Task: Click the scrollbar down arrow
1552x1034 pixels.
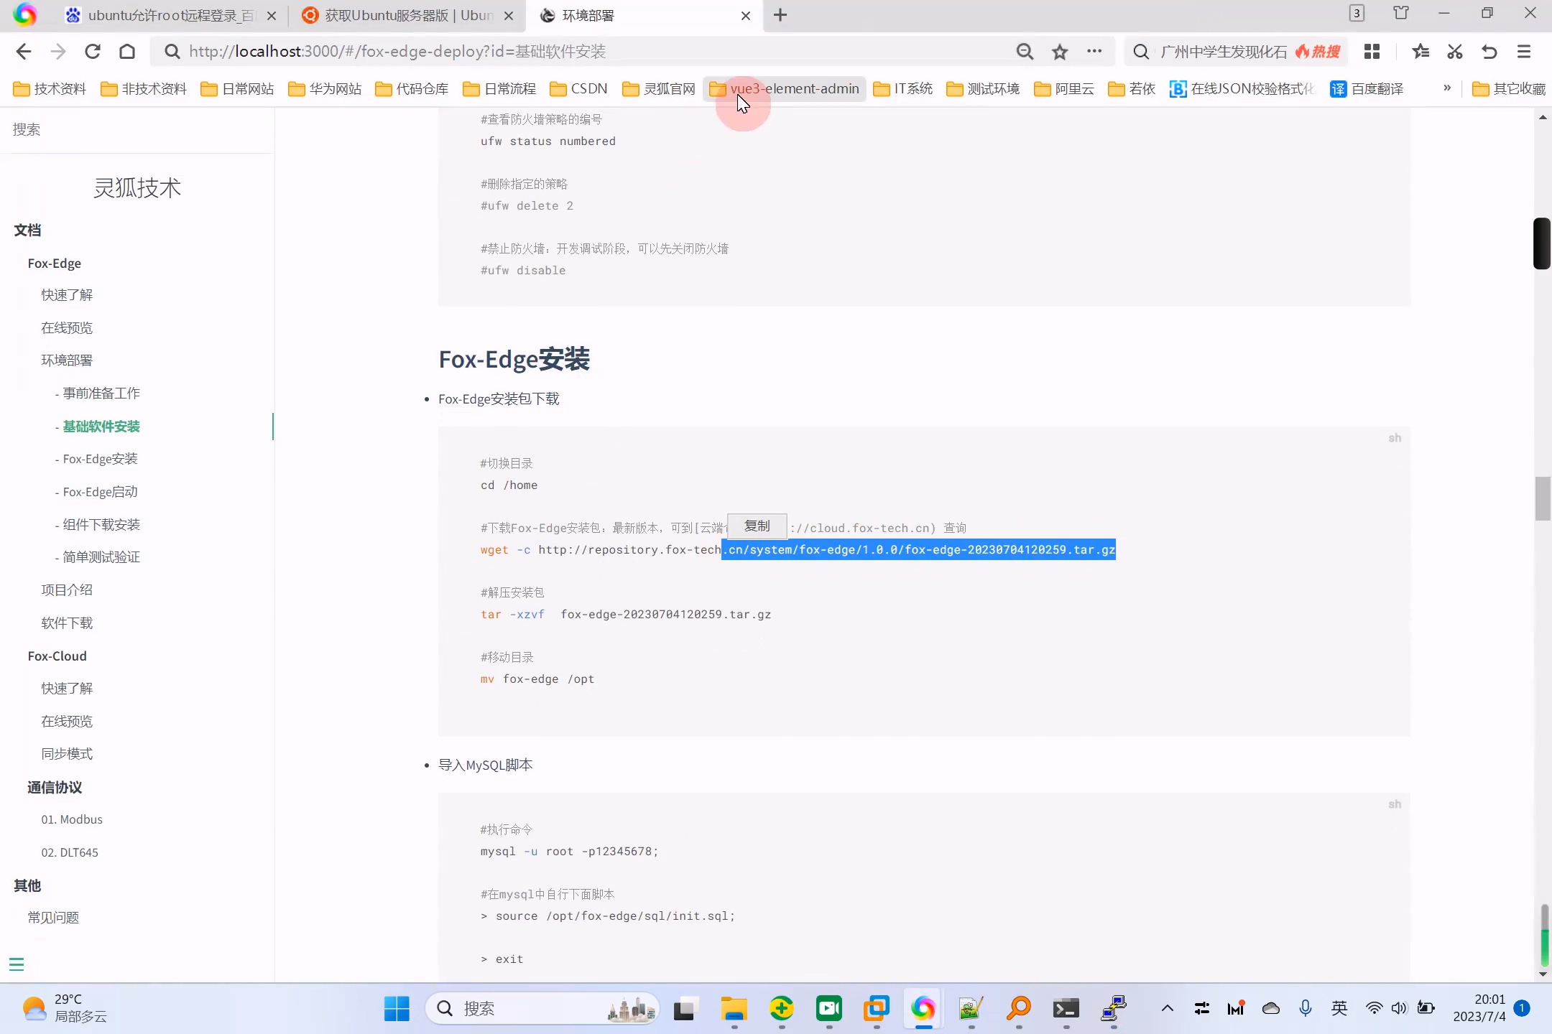Action: pos(1543,974)
